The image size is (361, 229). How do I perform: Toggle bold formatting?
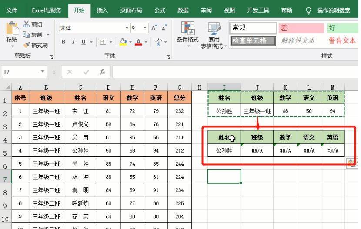point(64,42)
